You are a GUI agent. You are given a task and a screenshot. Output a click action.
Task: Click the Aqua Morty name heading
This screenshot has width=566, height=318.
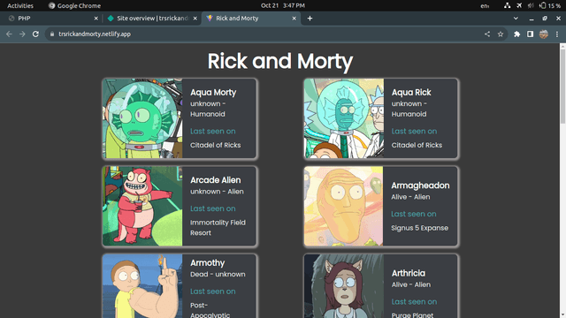[213, 92]
